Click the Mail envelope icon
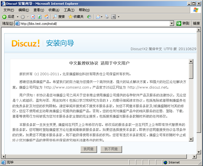This screenshot has width=203, height=166. coord(98,17)
